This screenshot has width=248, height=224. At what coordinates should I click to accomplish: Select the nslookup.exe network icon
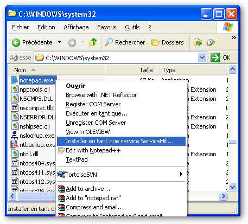pyautogui.click(x=15, y=136)
